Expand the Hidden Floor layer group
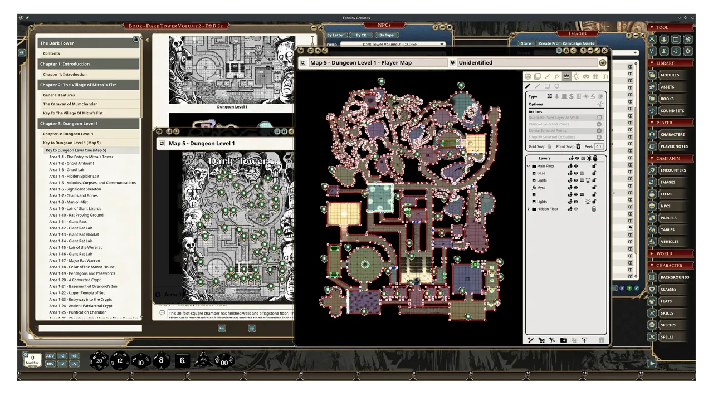This screenshot has width=713, height=401. tap(528, 209)
